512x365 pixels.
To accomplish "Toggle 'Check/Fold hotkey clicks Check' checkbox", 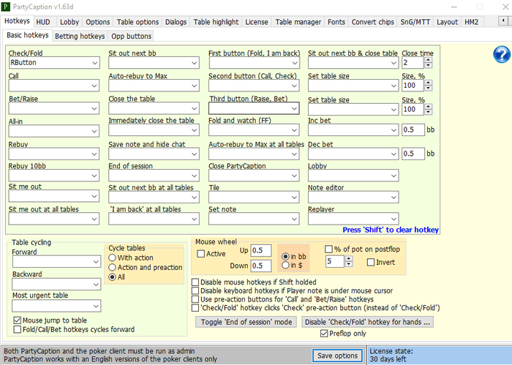I will (195, 307).
